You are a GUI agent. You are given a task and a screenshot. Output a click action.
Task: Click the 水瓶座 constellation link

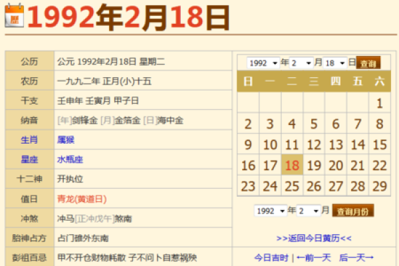click(70, 160)
